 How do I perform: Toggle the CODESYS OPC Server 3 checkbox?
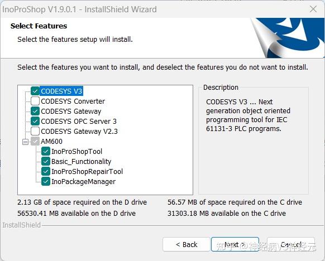35,121
